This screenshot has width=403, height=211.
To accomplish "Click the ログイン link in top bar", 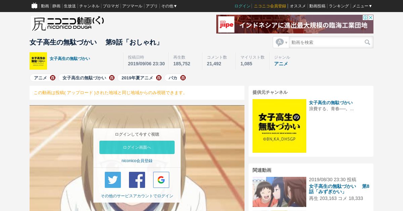I will click(x=242, y=6).
